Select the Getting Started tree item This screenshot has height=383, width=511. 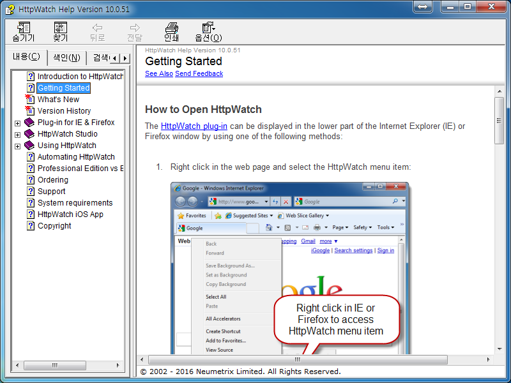[63, 88]
